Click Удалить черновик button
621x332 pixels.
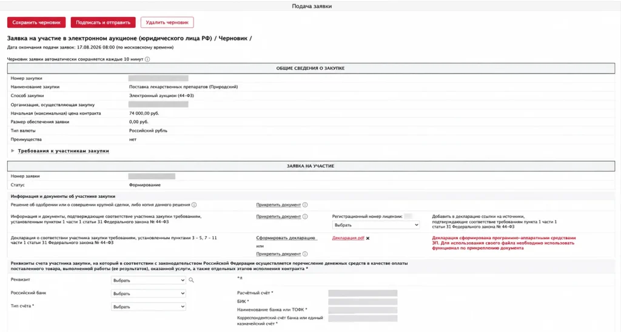point(167,22)
